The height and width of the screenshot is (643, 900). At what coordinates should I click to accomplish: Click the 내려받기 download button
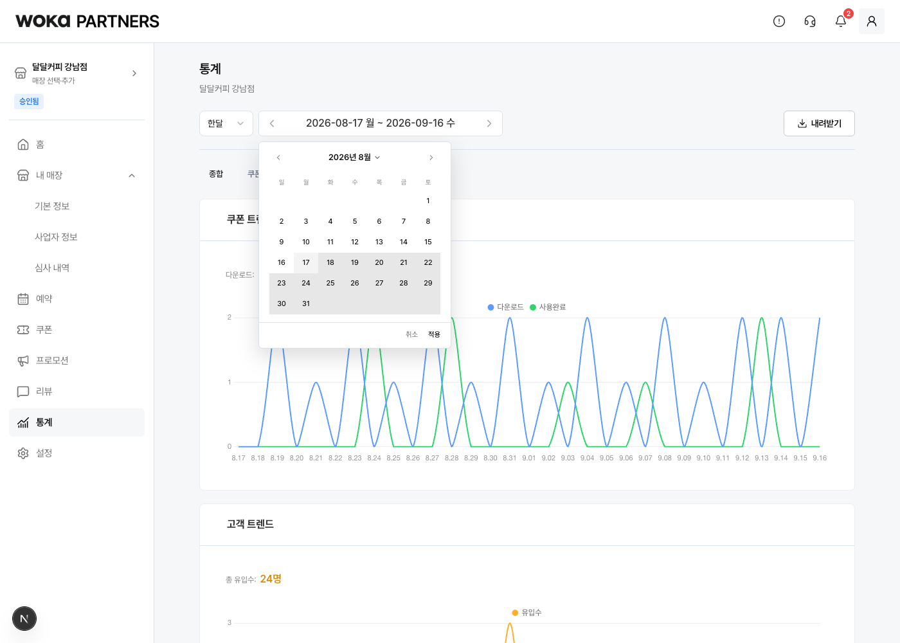tap(819, 123)
